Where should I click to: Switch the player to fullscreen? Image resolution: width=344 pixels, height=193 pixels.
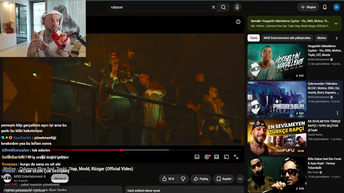236,157
